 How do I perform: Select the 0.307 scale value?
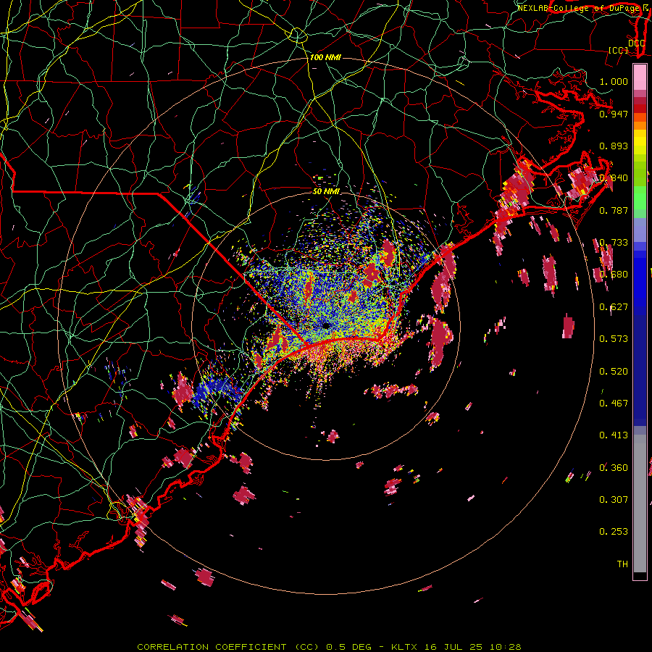pos(614,500)
